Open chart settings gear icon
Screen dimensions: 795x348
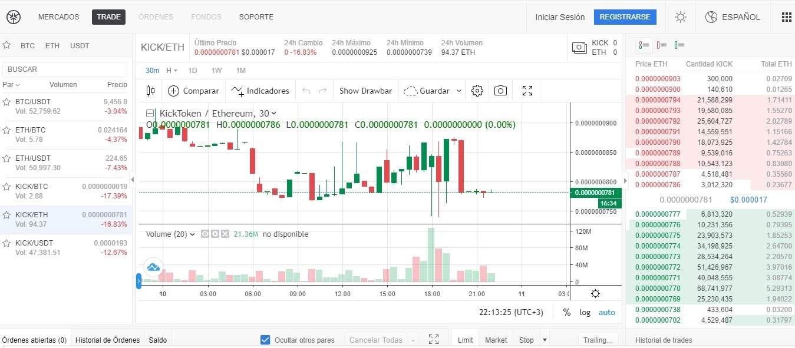click(x=477, y=91)
